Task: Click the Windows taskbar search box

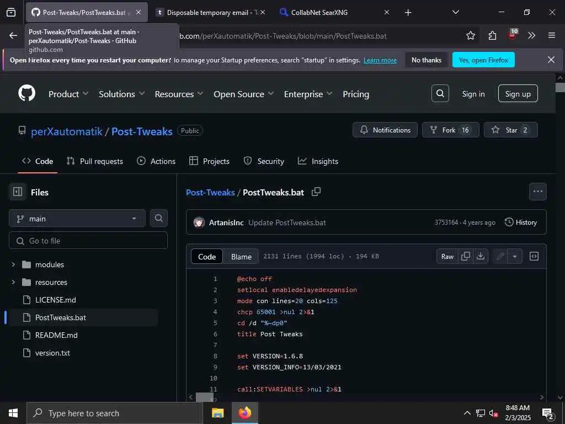Action: click(x=114, y=413)
